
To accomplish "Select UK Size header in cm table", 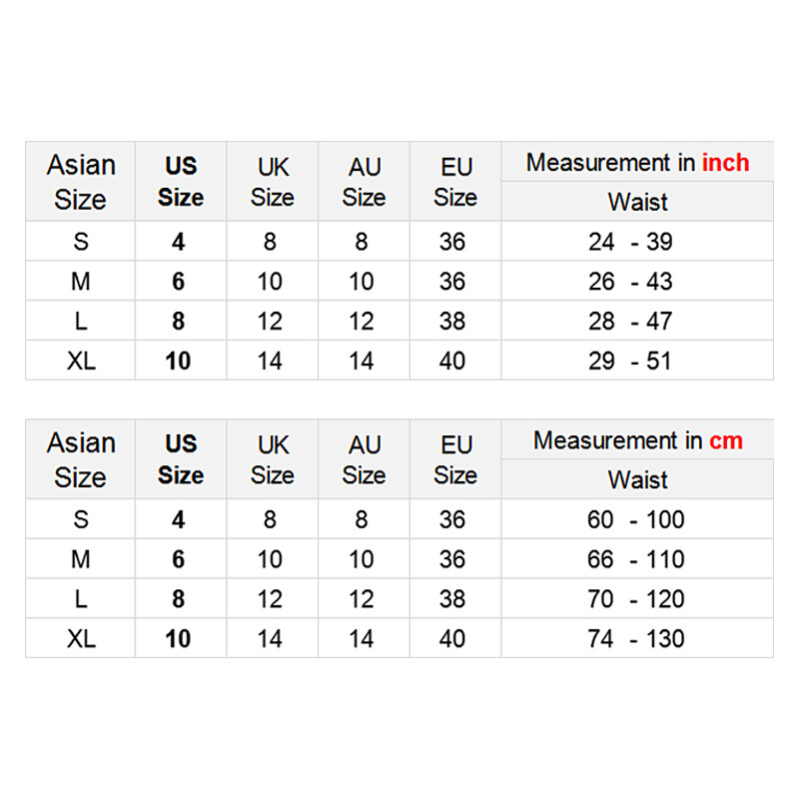I will point(273,459).
